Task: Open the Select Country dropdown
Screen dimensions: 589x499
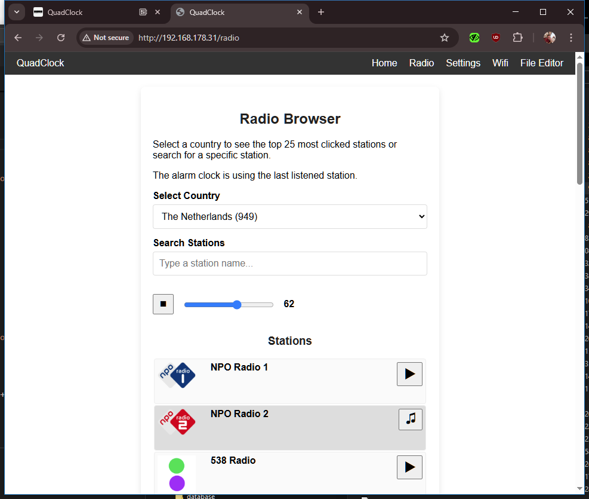Action: (290, 216)
